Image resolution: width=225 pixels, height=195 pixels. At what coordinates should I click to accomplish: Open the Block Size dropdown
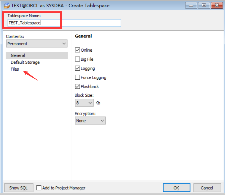click(x=84, y=103)
